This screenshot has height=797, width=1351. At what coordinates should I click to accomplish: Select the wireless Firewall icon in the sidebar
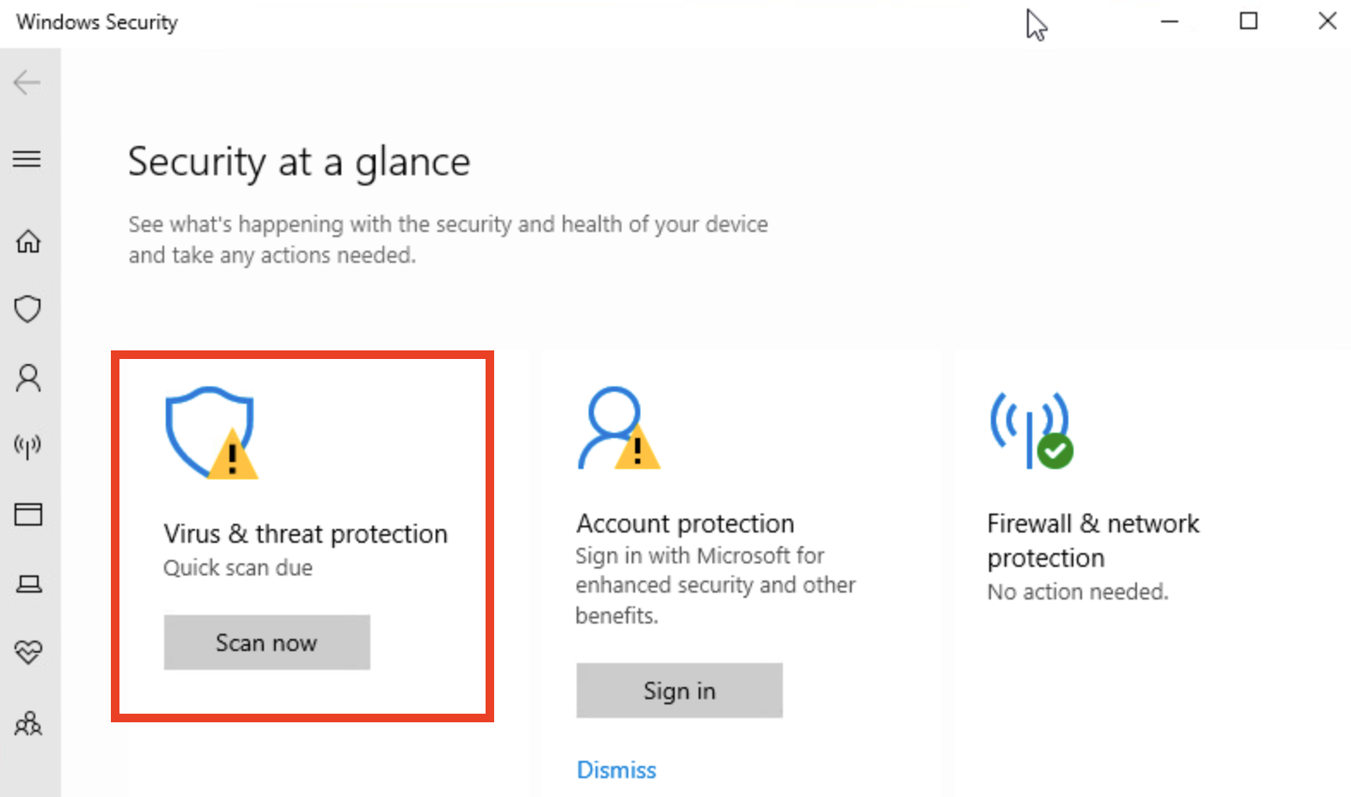click(x=28, y=446)
